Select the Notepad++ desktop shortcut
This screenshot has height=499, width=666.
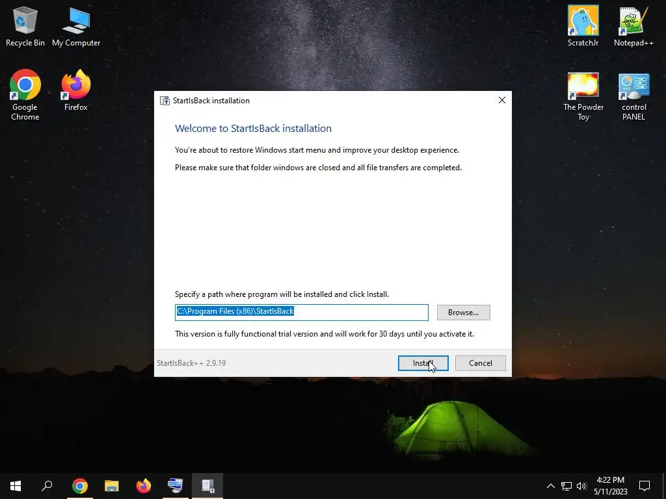click(633, 26)
